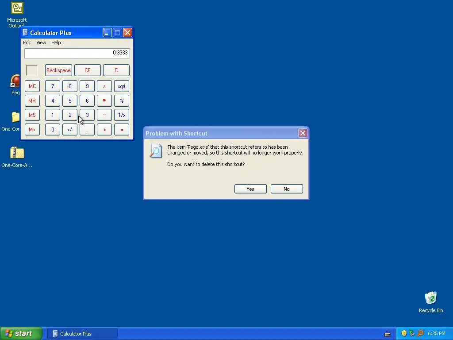The width and height of the screenshot is (453, 340).
Task: Click the sqrt button
Action: [x=122, y=86]
